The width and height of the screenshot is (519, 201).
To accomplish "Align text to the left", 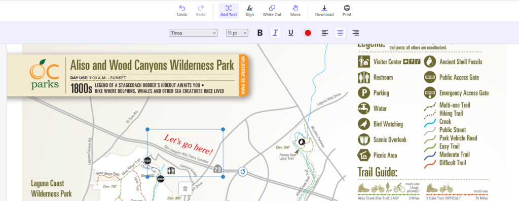I will click(x=325, y=33).
